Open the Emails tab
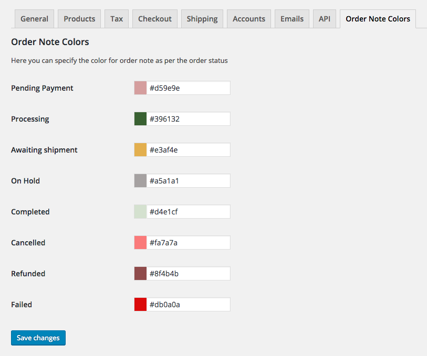427x356 pixels. [x=292, y=19]
